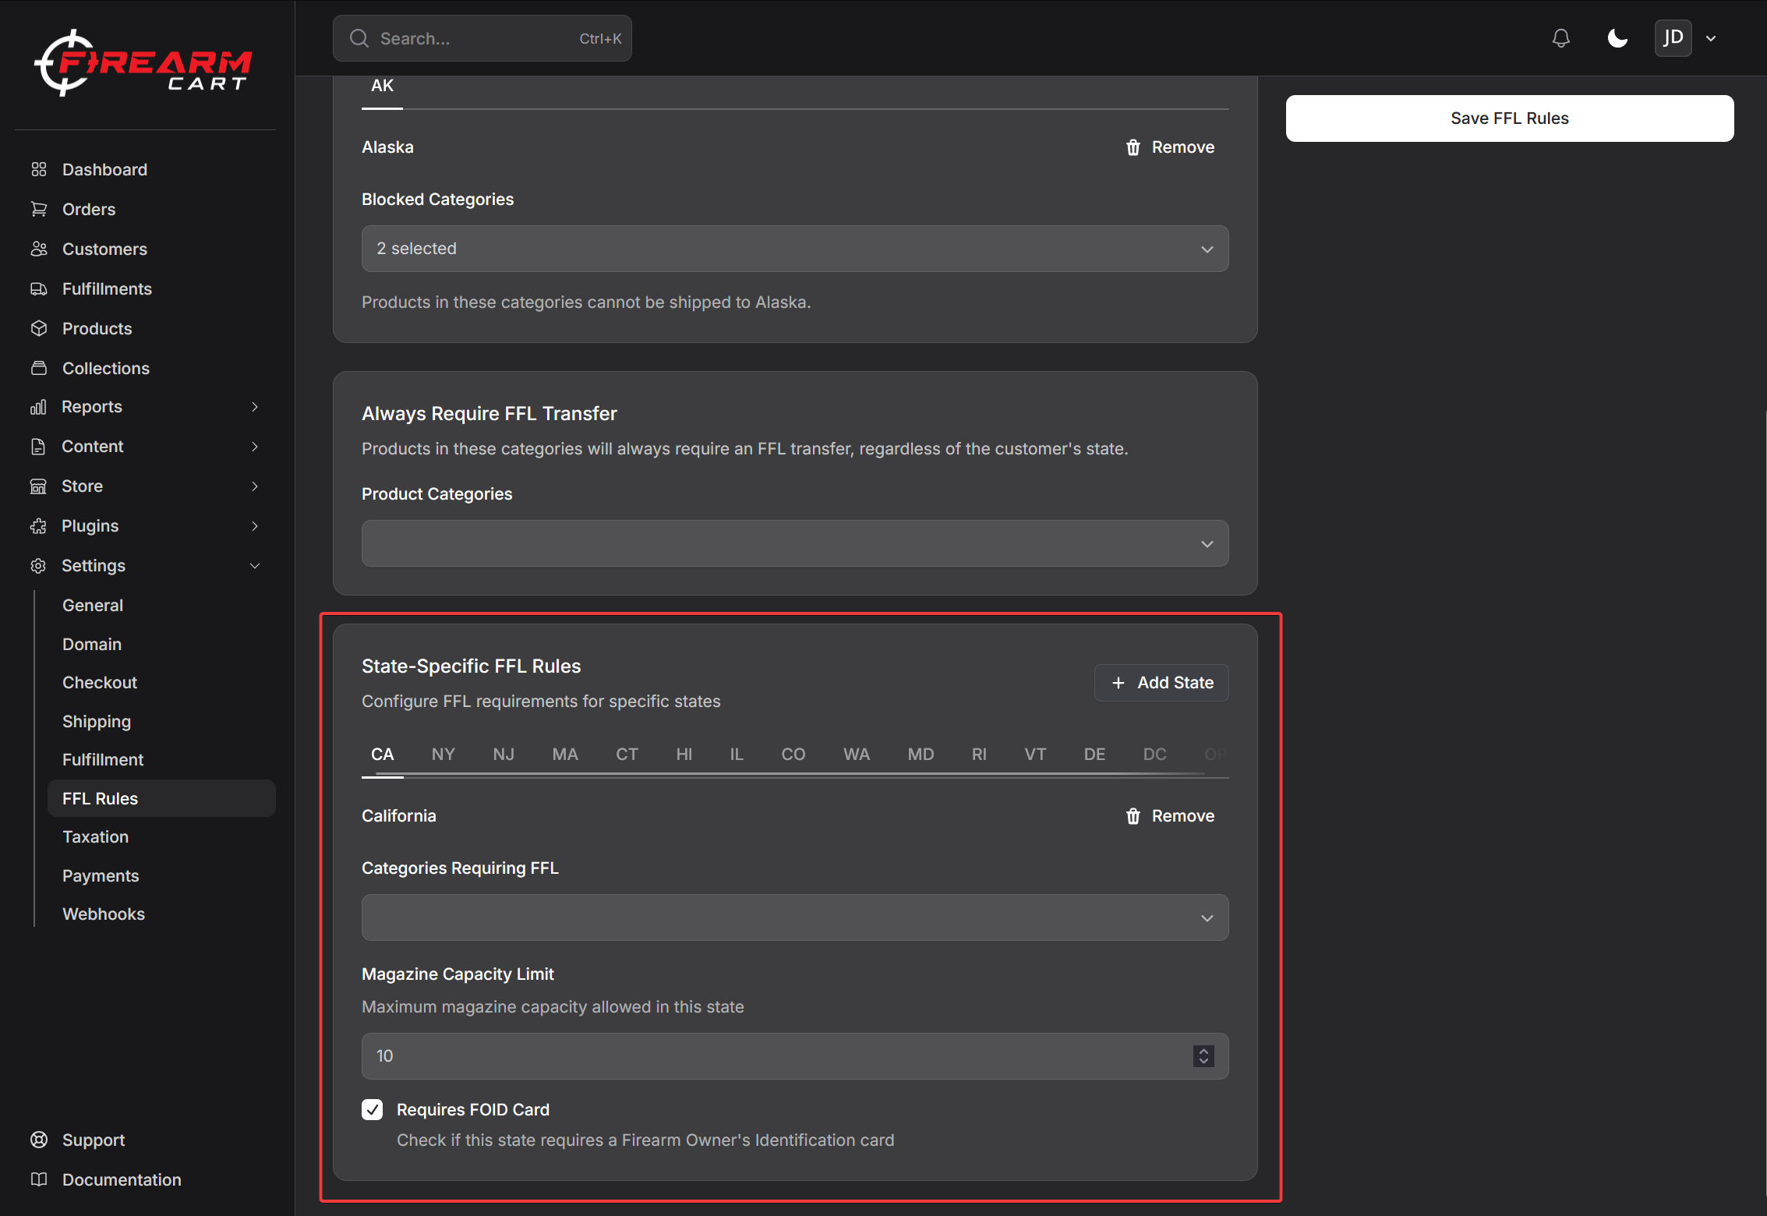
Task: Click the Settings gear icon
Action: pyautogui.click(x=38, y=566)
